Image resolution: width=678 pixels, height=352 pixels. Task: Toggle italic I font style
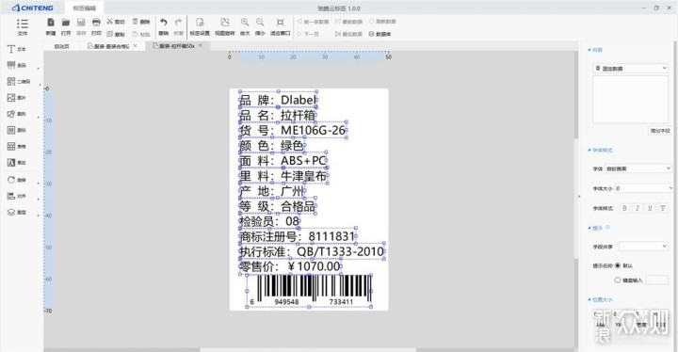(637, 208)
